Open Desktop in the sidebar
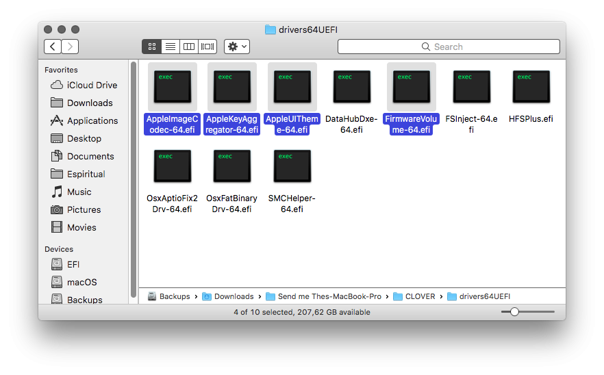 tap(76, 138)
